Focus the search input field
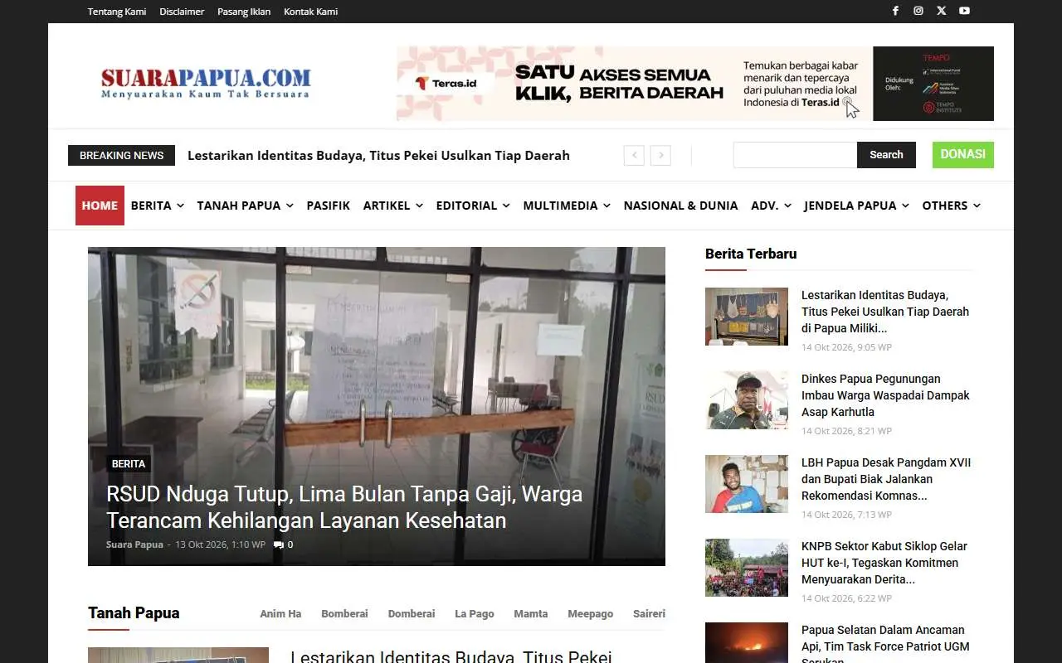 (795, 155)
